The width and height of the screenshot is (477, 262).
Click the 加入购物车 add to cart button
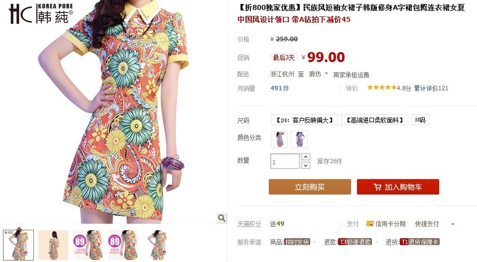(x=398, y=187)
